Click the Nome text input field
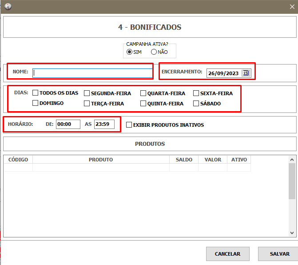298x265 pixels. tap(92, 73)
